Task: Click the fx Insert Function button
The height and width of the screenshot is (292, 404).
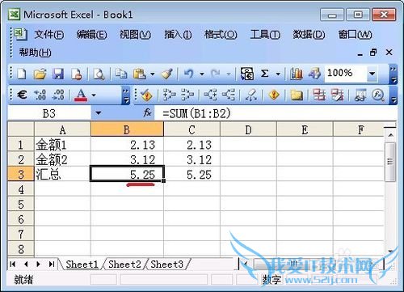Action: (147, 113)
